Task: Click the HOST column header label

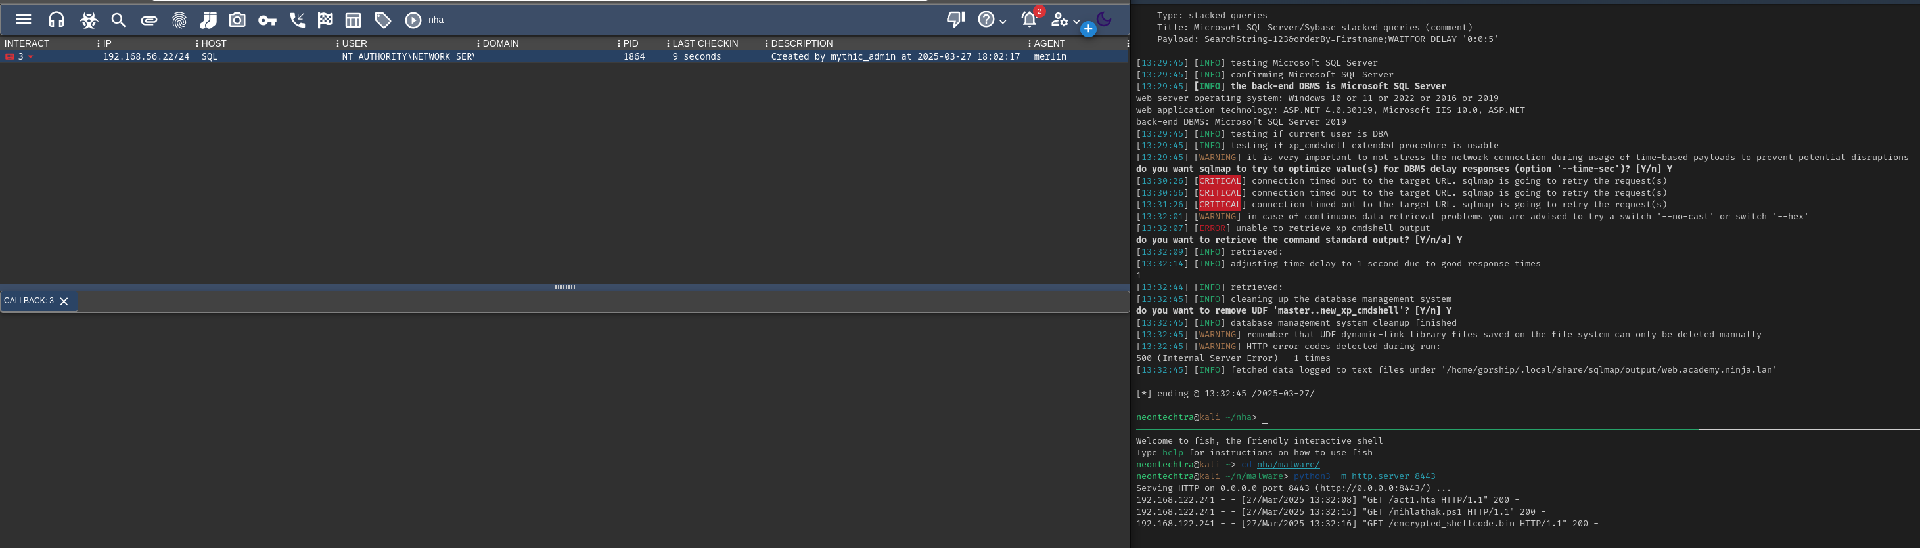Action: 214,44
